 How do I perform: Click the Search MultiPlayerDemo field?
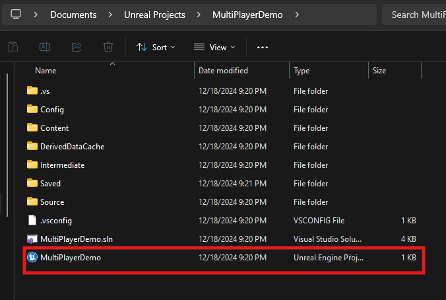pos(414,15)
